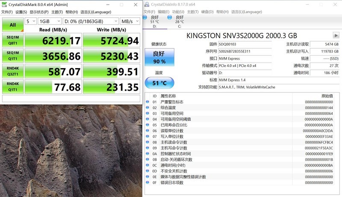Viewport: 342px width, 197px height.
Task: Click the 51 °C temperature button
Action: click(x=159, y=83)
